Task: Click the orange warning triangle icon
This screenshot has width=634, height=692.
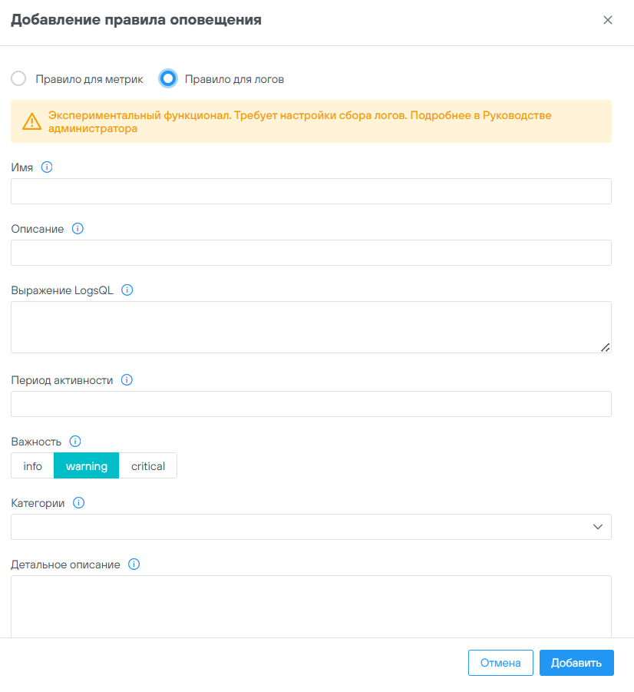Action: click(31, 121)
